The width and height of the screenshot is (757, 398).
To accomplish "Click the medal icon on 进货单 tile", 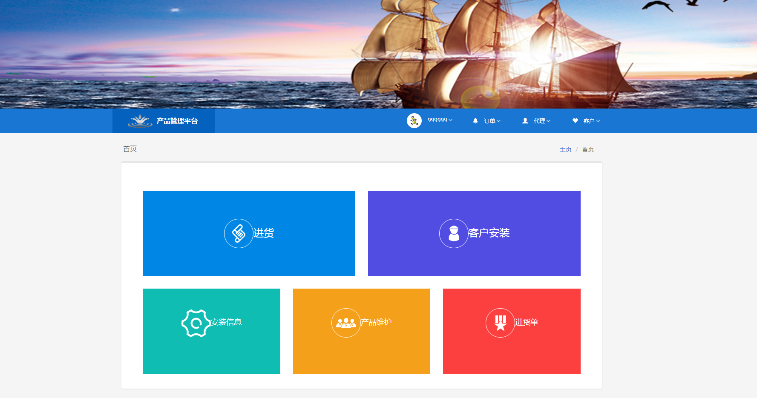I will click(500, 323).
